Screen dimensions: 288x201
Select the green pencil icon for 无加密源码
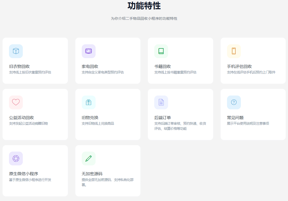click(88, 158)
